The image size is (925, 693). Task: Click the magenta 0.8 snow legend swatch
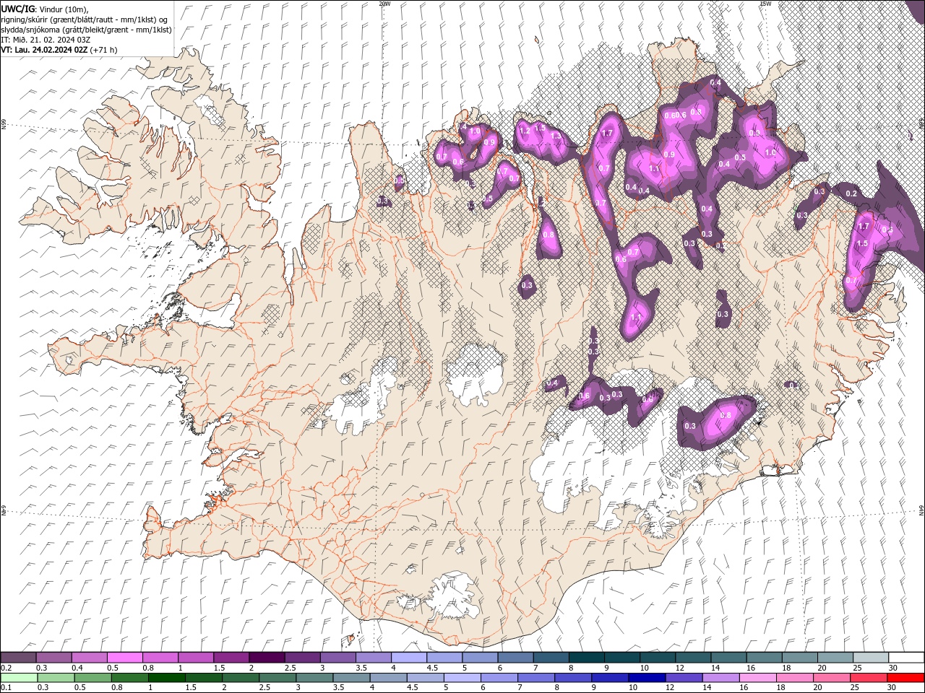(x=160, y=658)
